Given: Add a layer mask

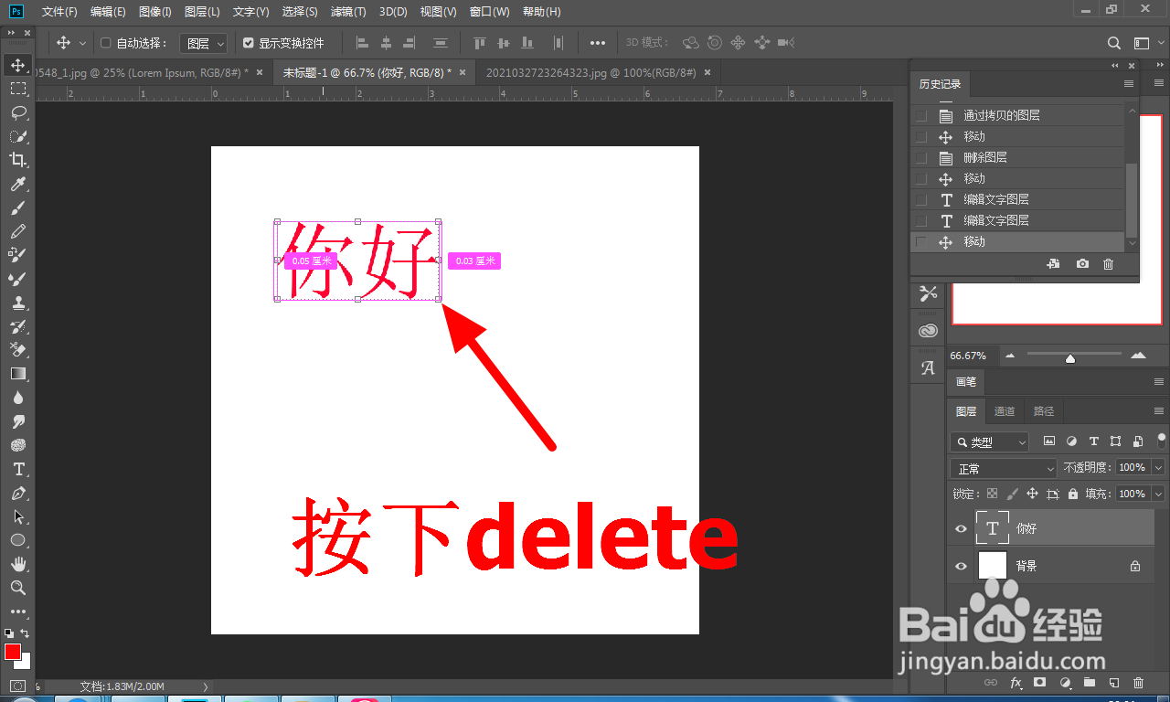Looking at the screenshot, I should click(x=1039, y=683).
